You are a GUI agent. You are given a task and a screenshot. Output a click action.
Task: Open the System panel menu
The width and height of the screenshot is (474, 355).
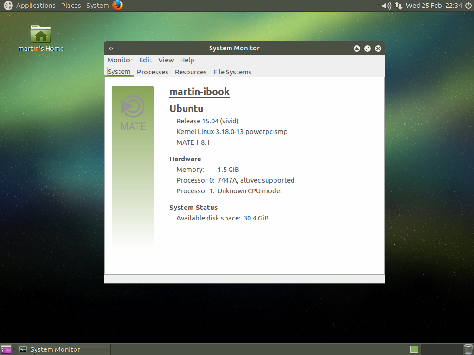click(98, 6)
